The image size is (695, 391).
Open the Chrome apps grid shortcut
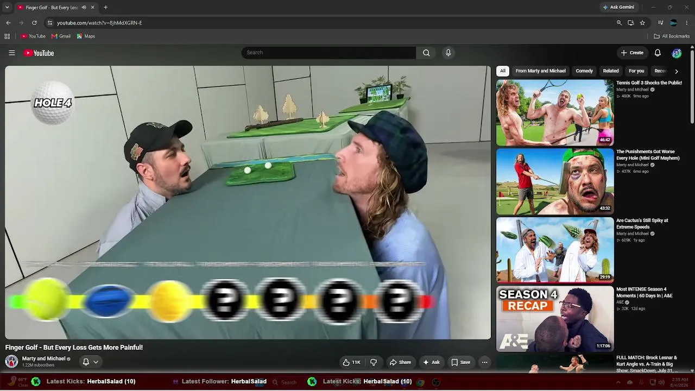(7, 36)
